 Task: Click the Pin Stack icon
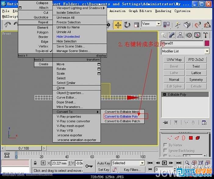pos(165,122)
